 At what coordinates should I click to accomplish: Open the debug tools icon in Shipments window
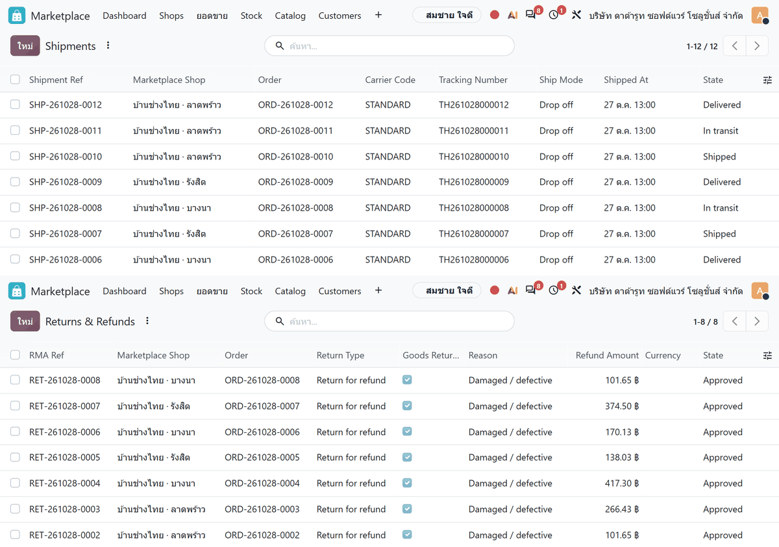tap(576, 15)
